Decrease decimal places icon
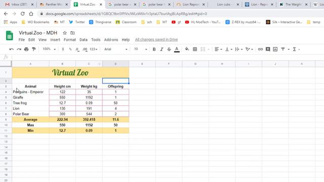 [x=77, y=50]
